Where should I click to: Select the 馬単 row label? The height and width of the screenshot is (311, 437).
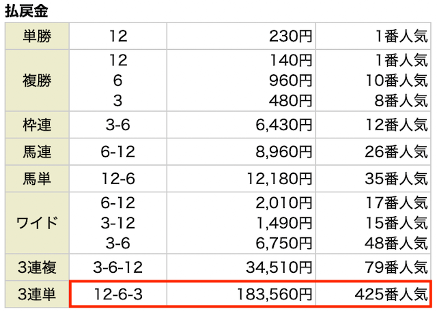(37, 179)
